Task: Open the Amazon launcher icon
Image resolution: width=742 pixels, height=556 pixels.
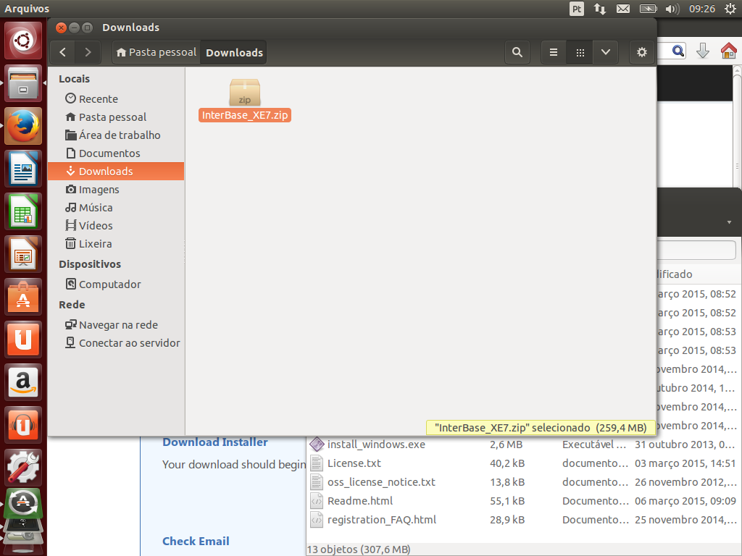Action: point(24,382)
